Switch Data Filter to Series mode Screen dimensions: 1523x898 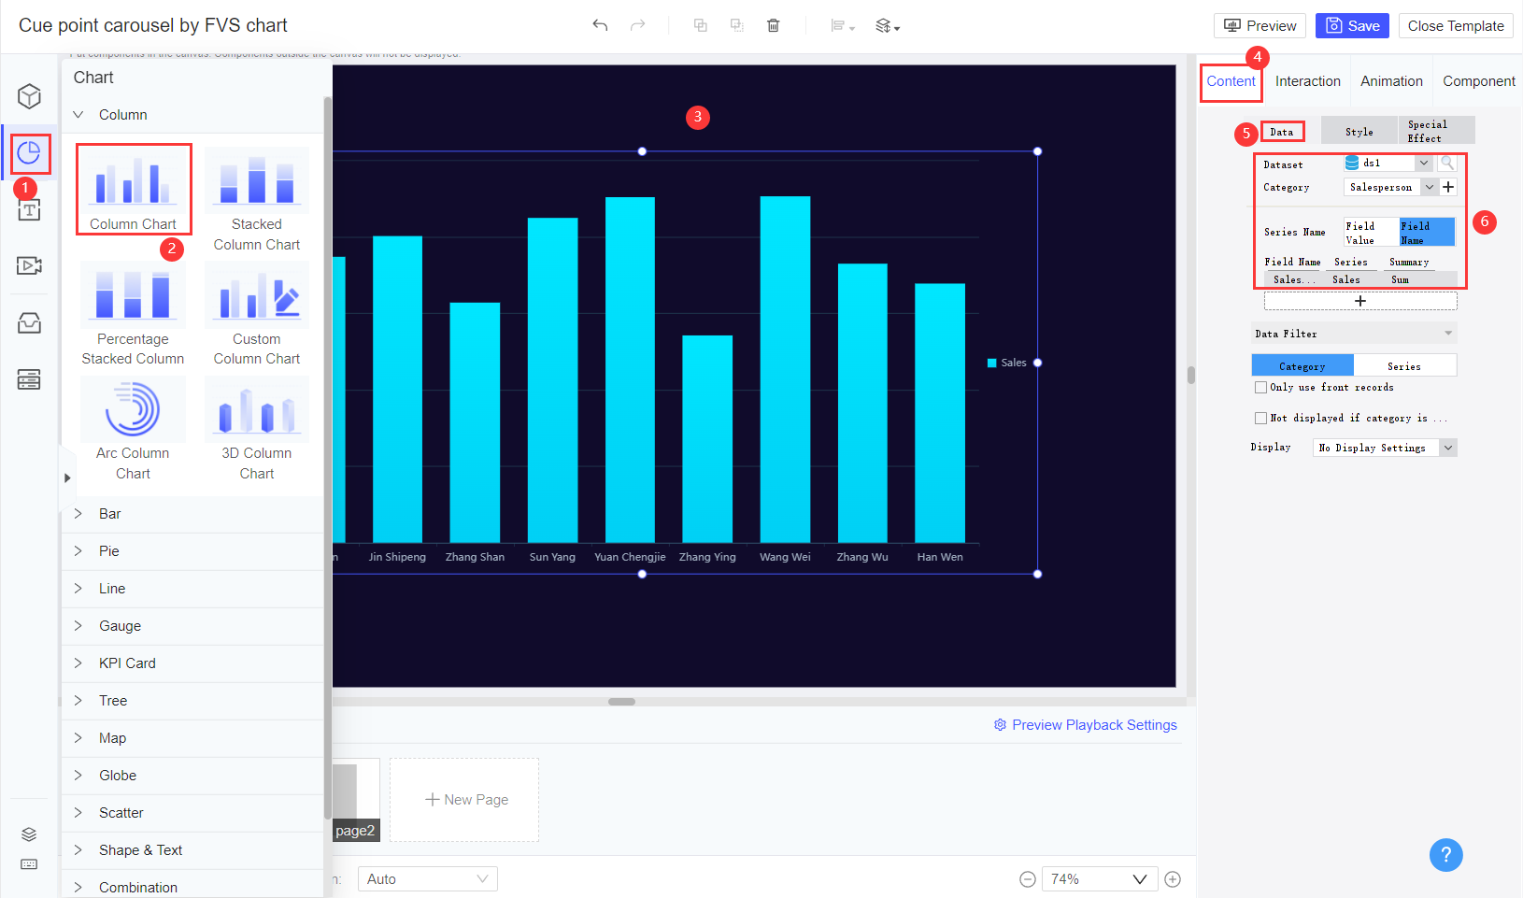[1406, 364]
